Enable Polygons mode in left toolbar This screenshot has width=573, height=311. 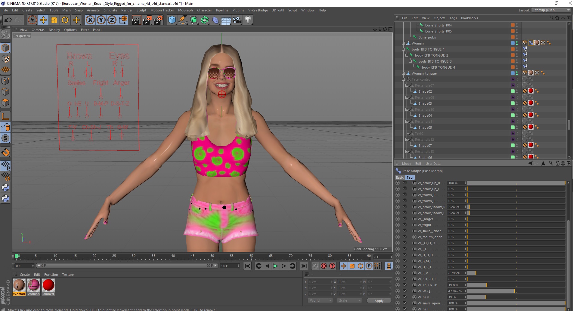coord(5,103)
